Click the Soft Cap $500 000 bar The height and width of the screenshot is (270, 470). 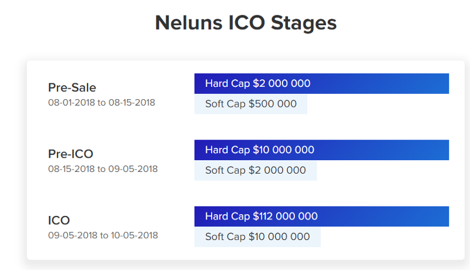click(250, 104)
